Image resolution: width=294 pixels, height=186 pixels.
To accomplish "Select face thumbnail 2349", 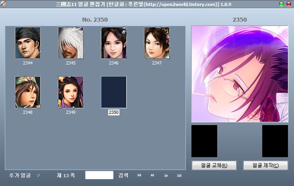I will coord(71,92).
